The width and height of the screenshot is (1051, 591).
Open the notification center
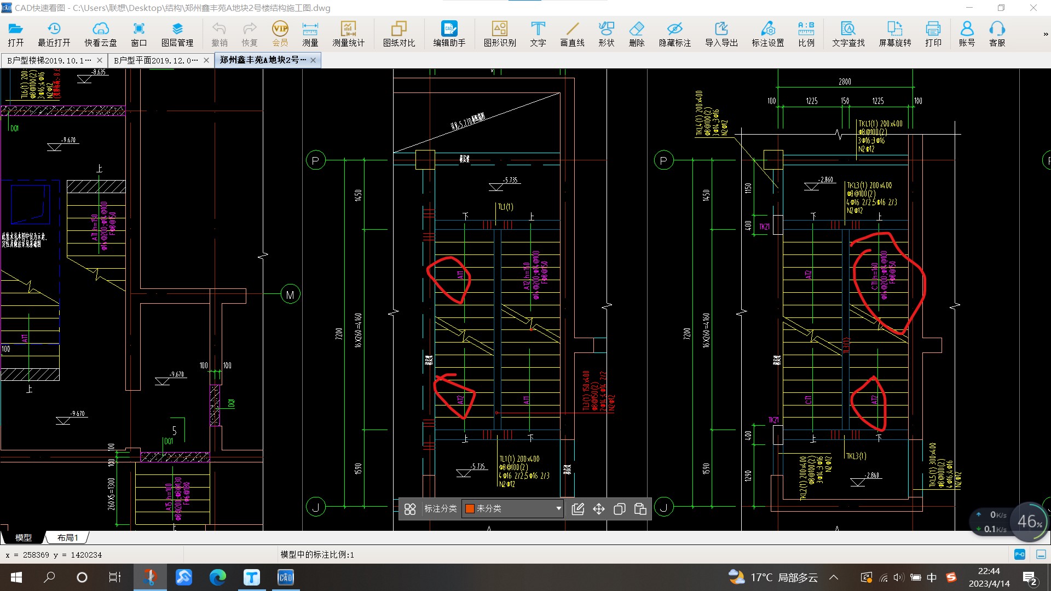tap(1030, 578)
